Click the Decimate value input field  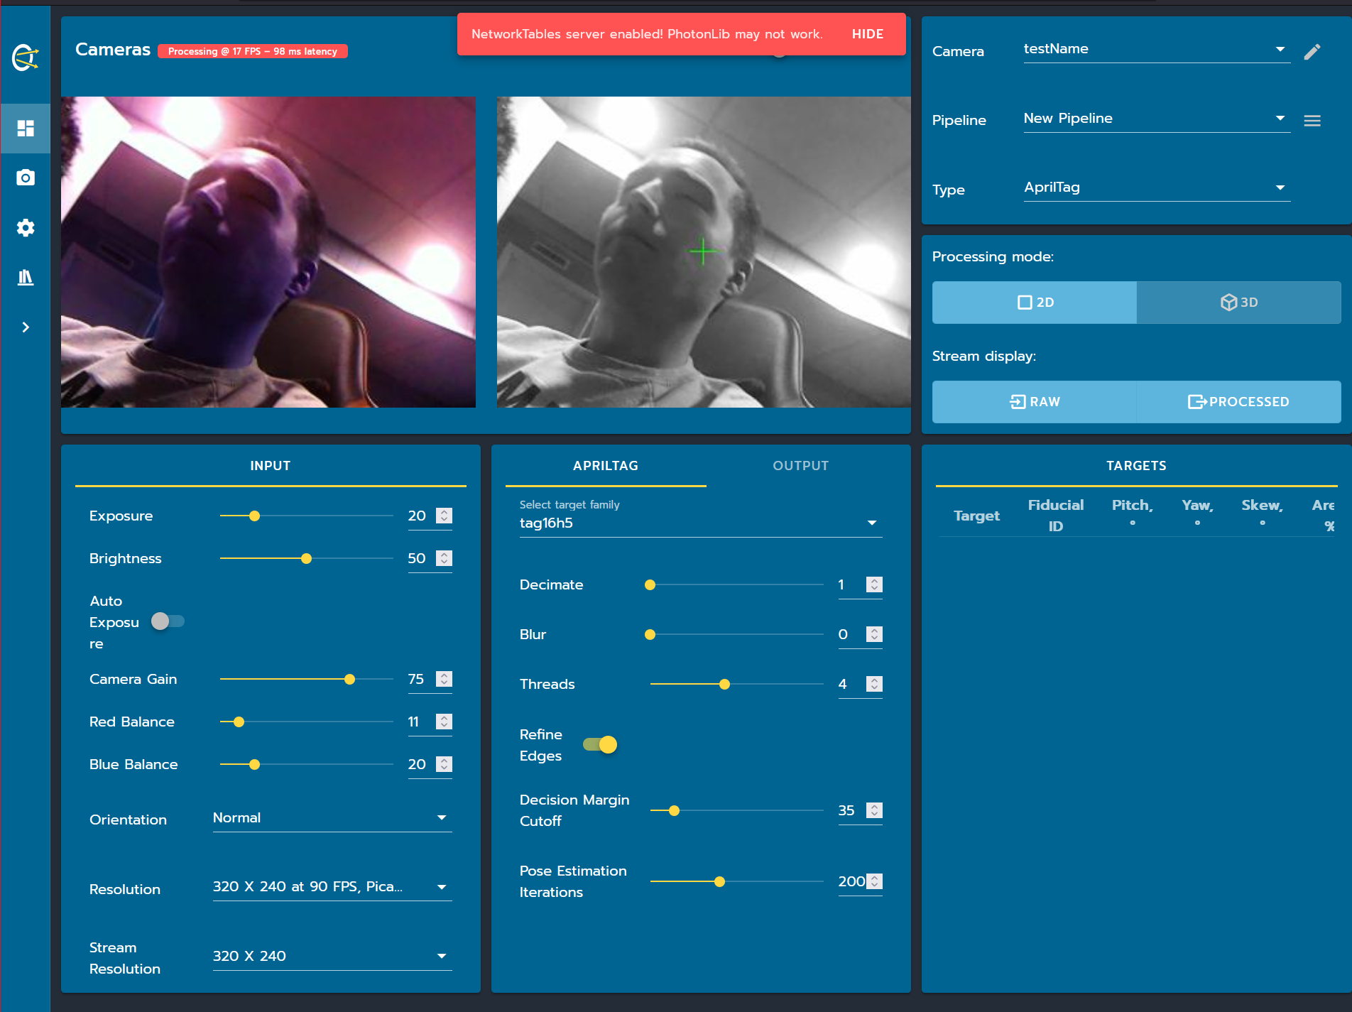(851, 584)
